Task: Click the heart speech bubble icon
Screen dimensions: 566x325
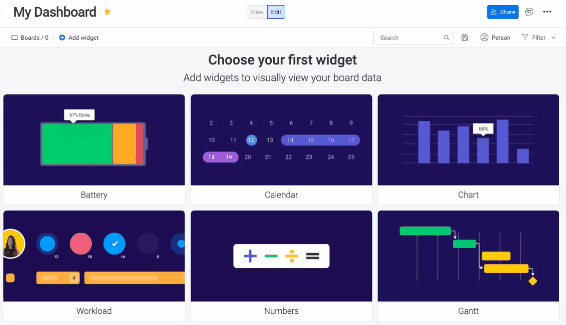Action: (529, 12)
